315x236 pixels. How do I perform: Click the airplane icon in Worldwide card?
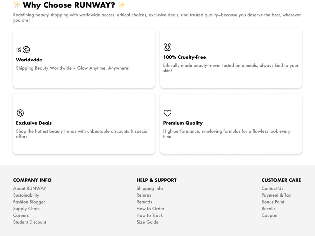pyautogui.click(x=19, y=50)
